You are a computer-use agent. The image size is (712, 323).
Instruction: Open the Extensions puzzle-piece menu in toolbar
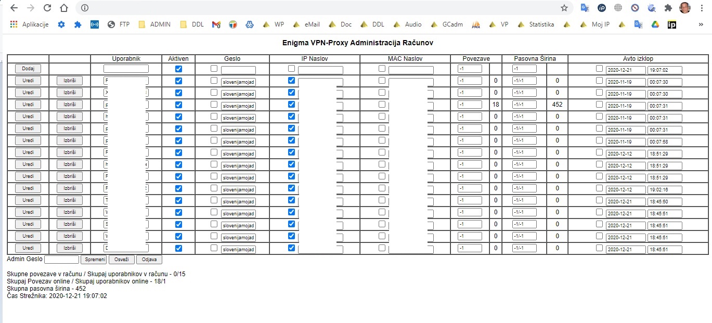tap(668, 8)
